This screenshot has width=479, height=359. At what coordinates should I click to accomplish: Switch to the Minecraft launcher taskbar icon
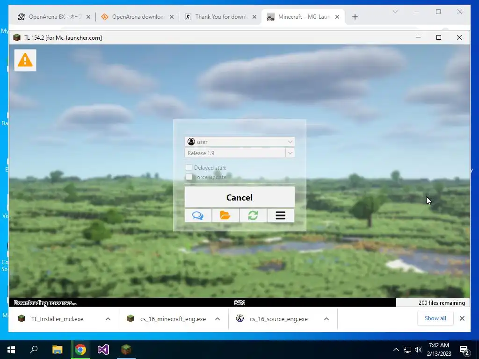coord(126,350)
